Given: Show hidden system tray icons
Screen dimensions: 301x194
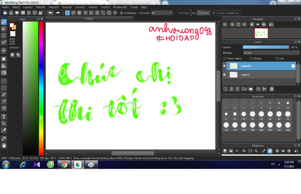Looking at the screenshot, I should [x=279, y=165].
